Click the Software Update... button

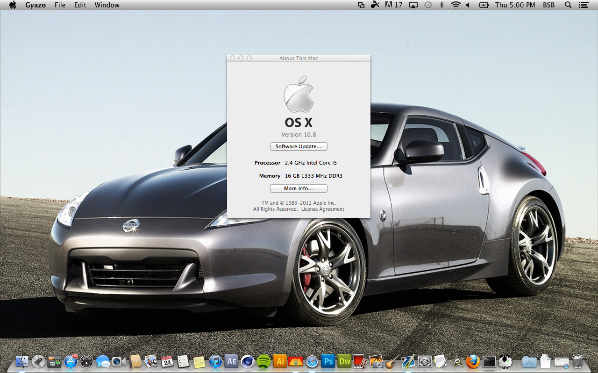(x=299, y=146)
